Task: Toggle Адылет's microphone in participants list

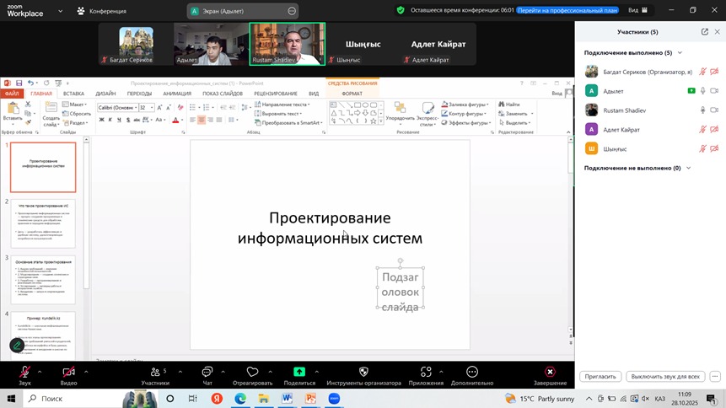Action: pyautogui.click(x=702, y=91)
